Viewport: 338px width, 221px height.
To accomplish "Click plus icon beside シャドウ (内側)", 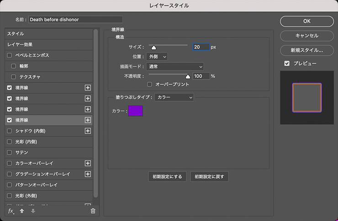I will click(88, 131).
